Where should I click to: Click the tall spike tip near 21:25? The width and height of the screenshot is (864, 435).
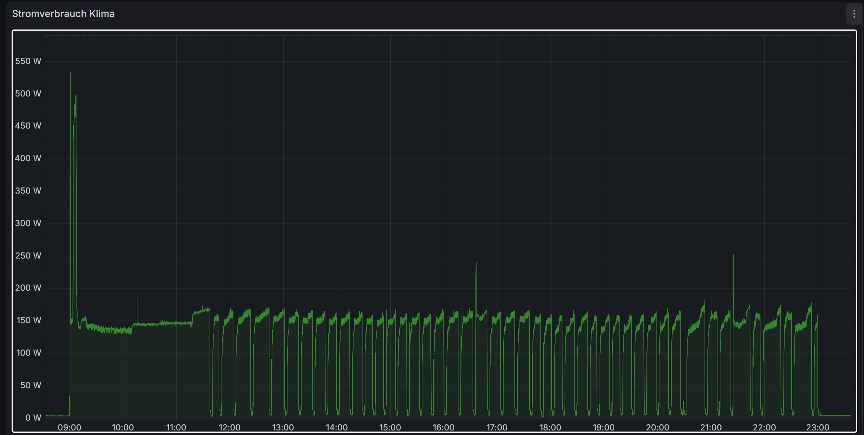(x=733, y=255)
